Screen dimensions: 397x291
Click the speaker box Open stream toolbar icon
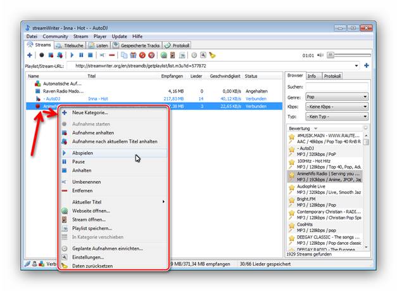173,55
